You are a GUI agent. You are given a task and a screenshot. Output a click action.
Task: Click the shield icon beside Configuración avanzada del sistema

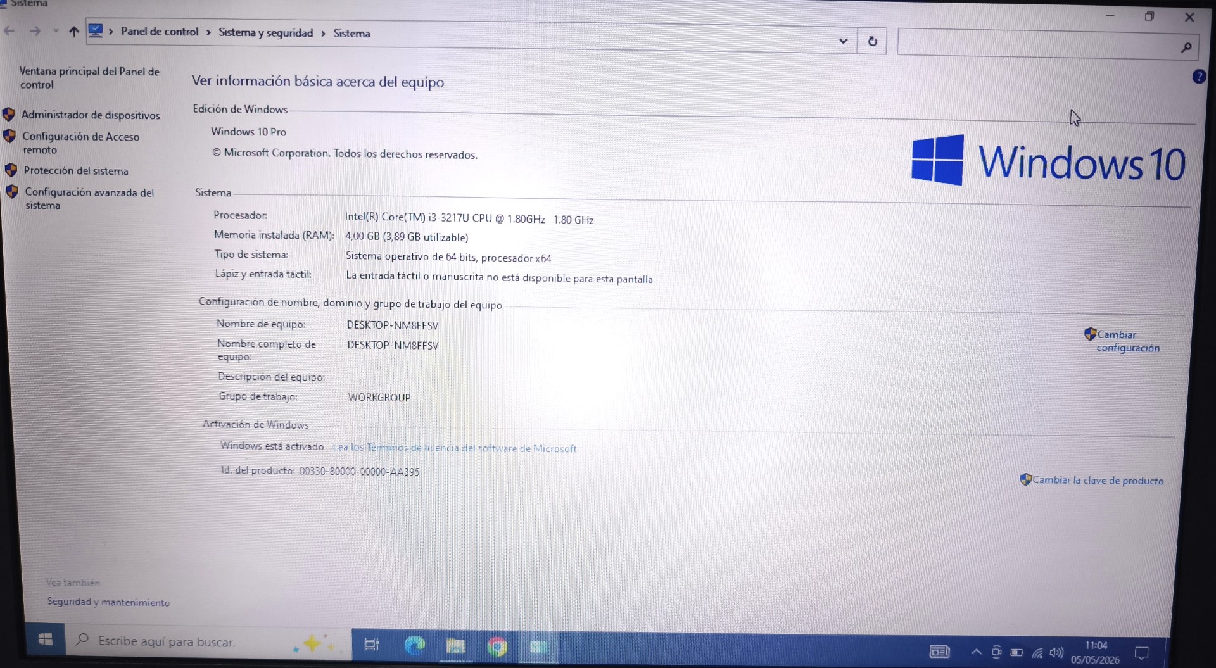(x=12, y=191)
